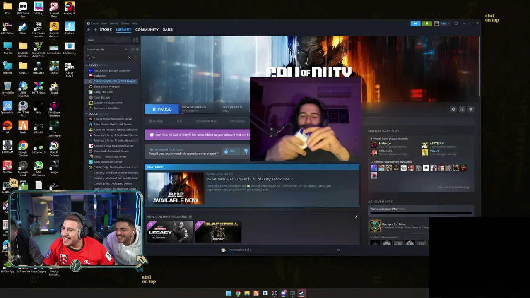The height and width of the screenshot is (298, 530).
Task: Collapse the GAMES category in library
Action: pos(87,65)
